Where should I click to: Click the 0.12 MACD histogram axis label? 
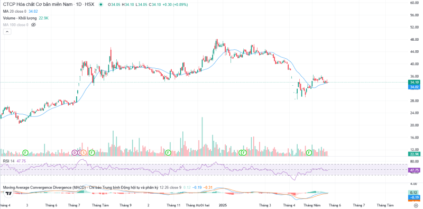[x=414, y=193]
